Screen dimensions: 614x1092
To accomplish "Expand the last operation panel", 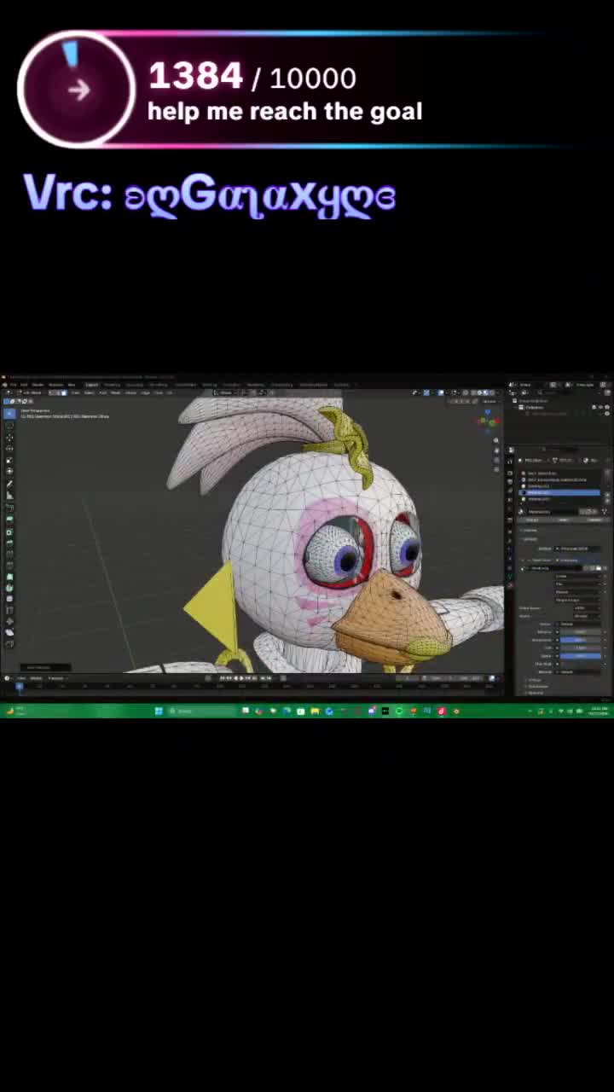I will (45, 667).
